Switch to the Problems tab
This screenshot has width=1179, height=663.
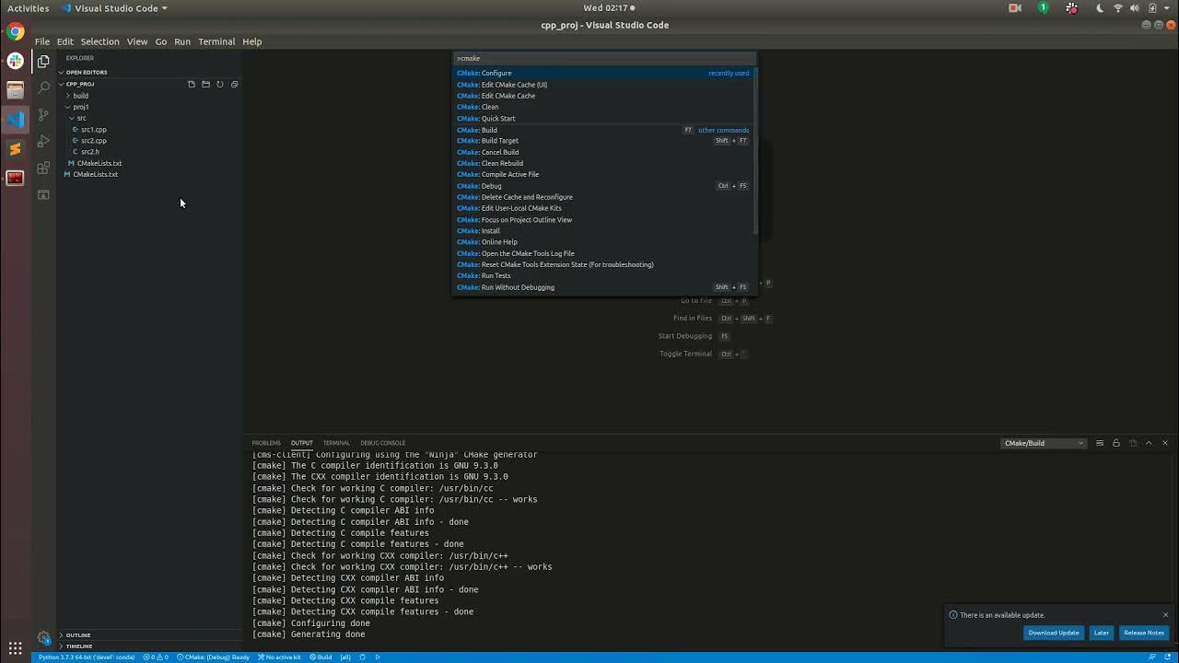point(266,443)
